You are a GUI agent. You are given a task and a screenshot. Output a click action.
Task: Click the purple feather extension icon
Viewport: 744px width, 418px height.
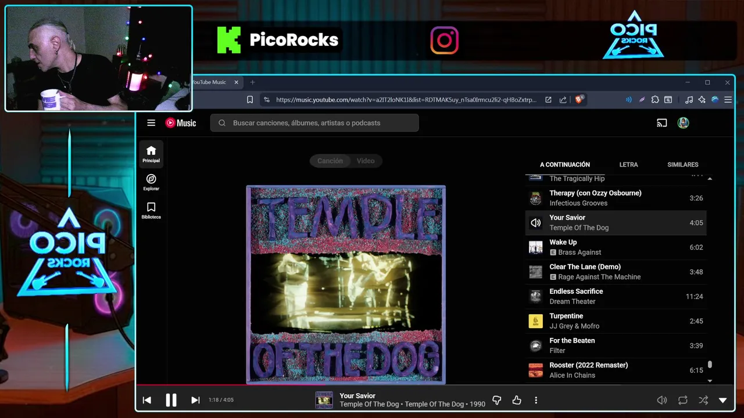point(642,100)
